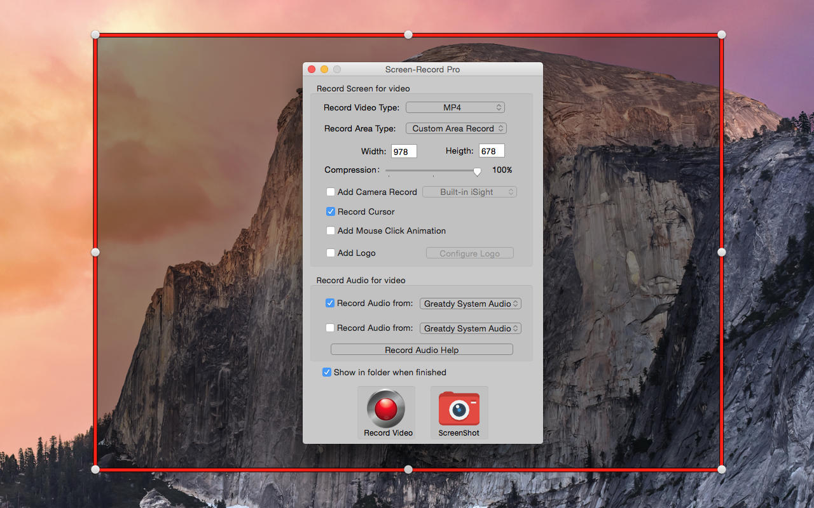Uncheck the Record Cursor checkbox
The height and width of the screenshot is (508, 814).
point(331,211)
